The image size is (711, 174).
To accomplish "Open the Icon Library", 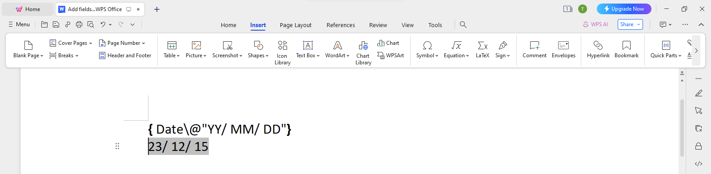I will (x=282, y=52).
